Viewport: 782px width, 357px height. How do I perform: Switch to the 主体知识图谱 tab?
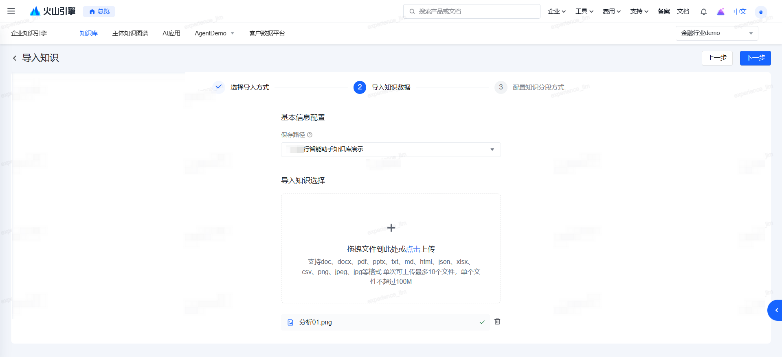click(130, 33)
